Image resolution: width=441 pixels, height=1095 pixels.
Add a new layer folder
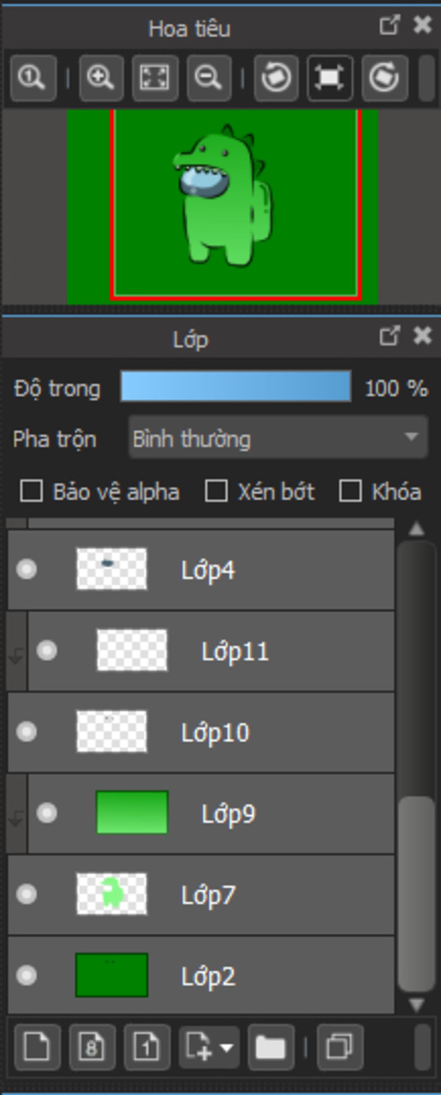click(x=271, y=1047)
